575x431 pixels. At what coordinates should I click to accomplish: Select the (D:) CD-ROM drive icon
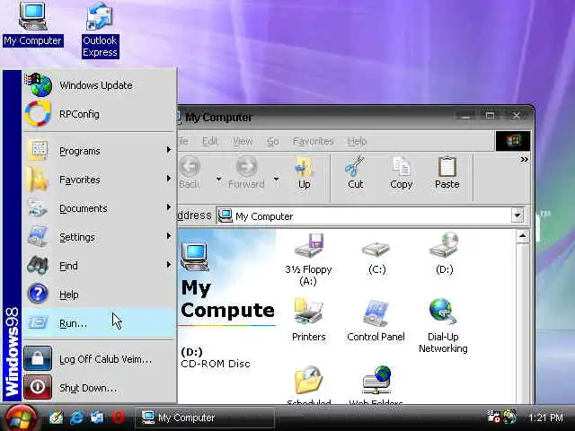[444, 254]
